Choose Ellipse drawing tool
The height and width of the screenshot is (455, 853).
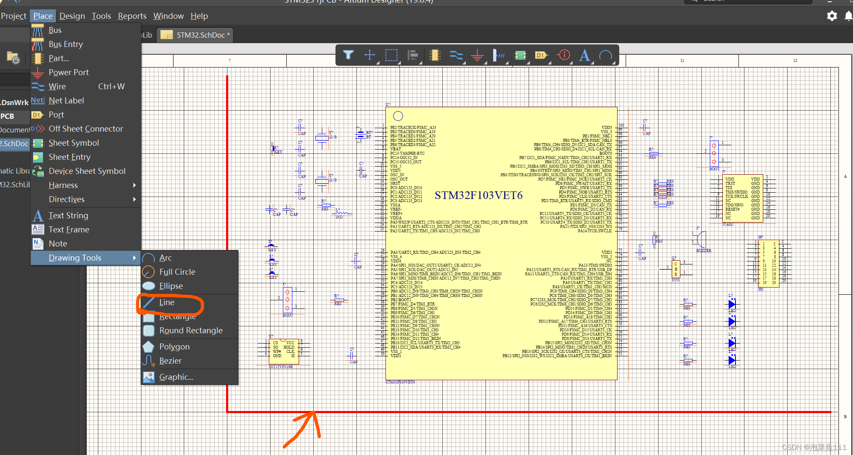point(190,286)
